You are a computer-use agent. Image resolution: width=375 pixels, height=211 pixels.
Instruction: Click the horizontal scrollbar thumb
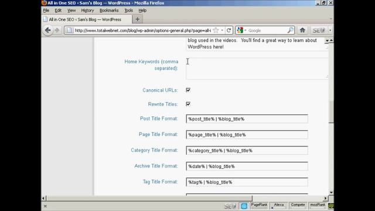pos(149,198)
